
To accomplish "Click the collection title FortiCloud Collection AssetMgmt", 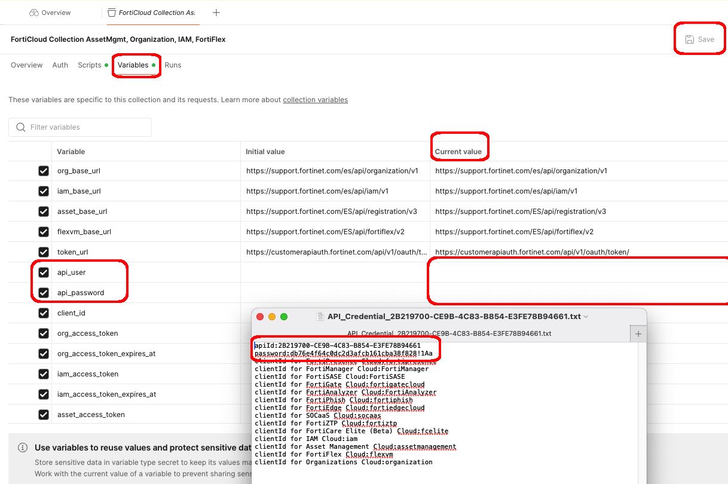I will click(118, 39).
